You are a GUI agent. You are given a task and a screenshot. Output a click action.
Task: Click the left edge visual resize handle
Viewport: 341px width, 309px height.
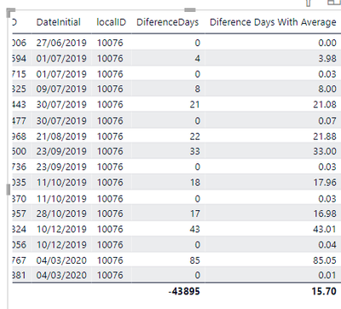pos(9,189)
